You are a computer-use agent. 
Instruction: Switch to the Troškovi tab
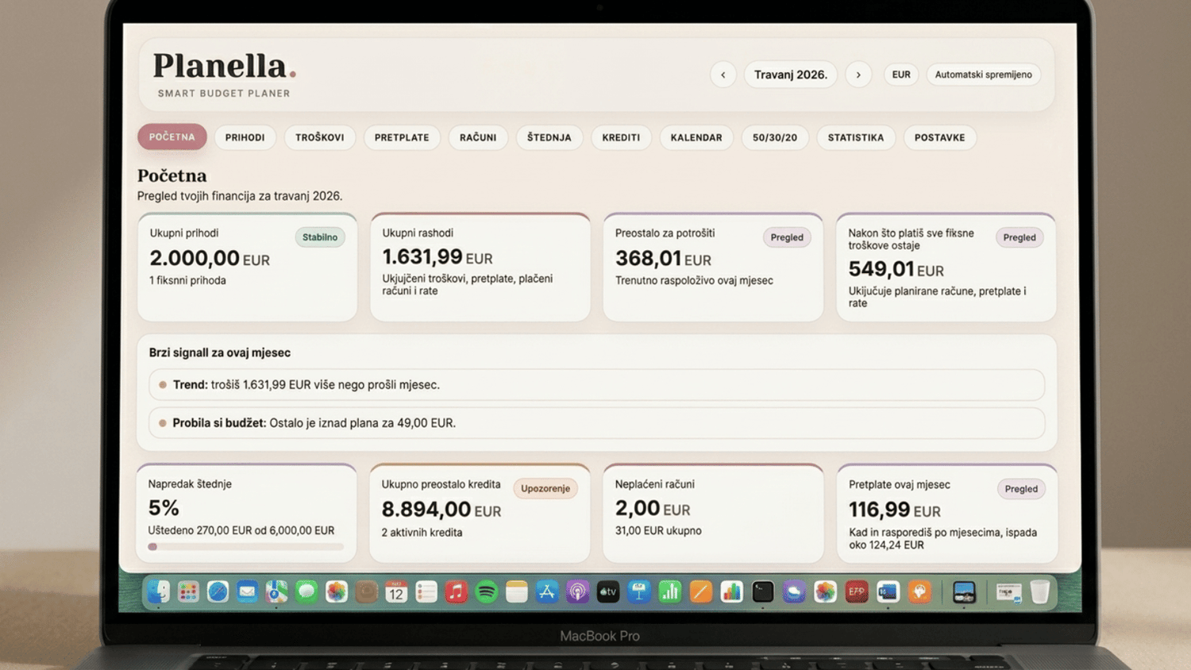pyautogui.click(x=319, y=137)
